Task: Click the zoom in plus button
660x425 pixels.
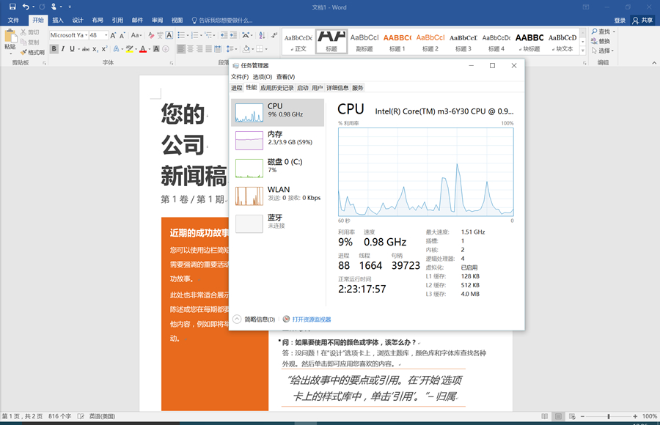Action: click(635, 416)
